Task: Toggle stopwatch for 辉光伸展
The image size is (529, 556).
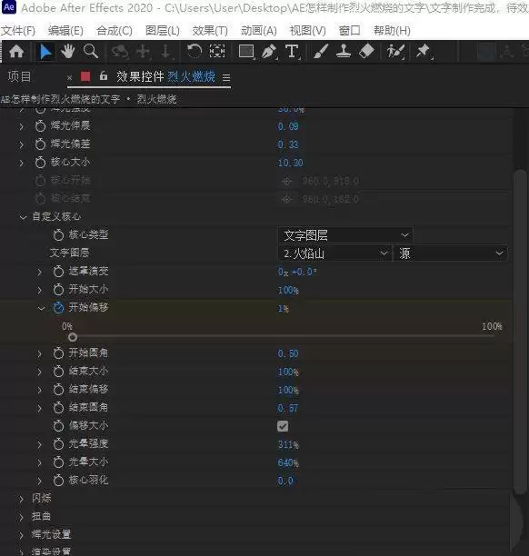Action: [x=40, y=125]
